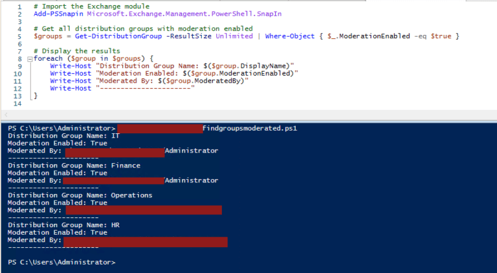Click the $true value on line 5
The width and height of the screenshot is (497, 273).
click(x=441, y=36)
